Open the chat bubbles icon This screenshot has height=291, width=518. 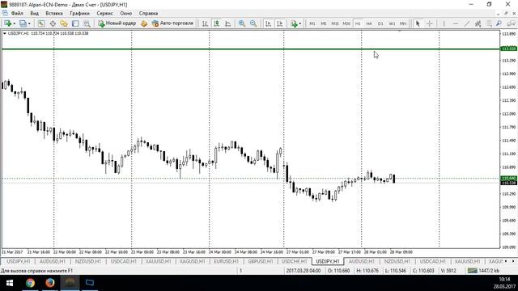(512, 23)
